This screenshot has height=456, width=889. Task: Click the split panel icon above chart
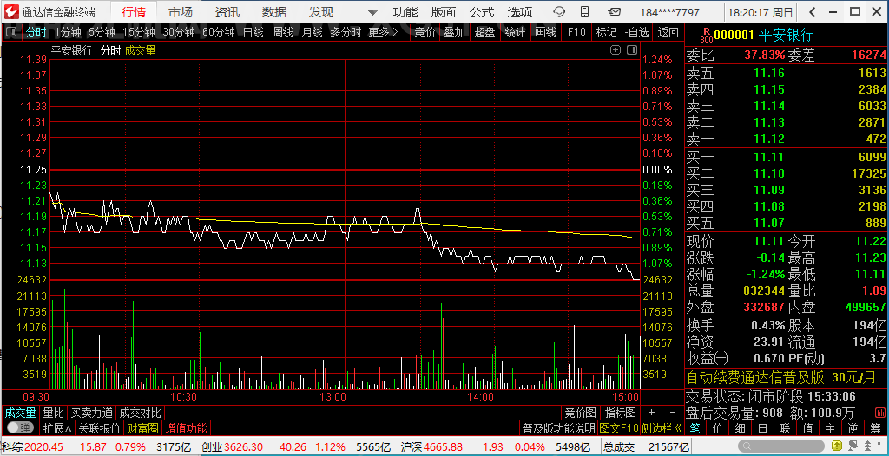pos(631,50)
